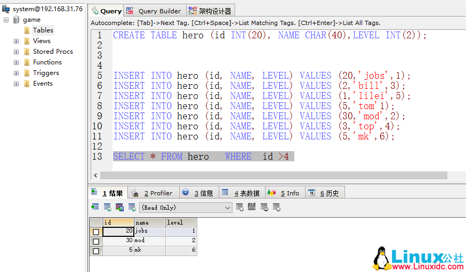This screenshot has height=272, width=466.
Task: Select the 1 结果 results tab
Action: pos(108,193)
